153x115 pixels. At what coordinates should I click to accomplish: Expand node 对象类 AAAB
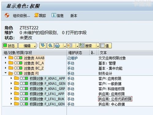[x=6, y=58]
